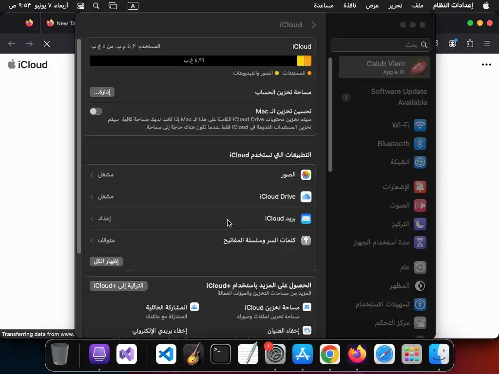Open the عرض view menu
This screenshot has height=374, width=499.
pyautogui.click(x=372, y=6)
